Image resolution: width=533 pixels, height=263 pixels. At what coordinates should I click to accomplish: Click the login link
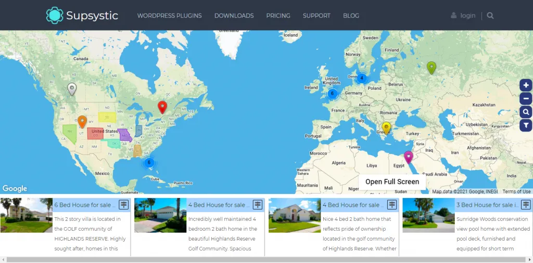point(468,16)
